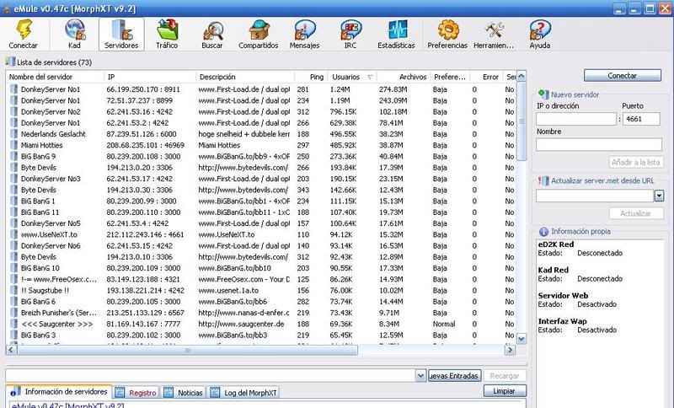Image resolution: width=674 pixels, height=408 pixels.
Task: Sort by the Usuarios column header
Action: (x=352, y=77)
